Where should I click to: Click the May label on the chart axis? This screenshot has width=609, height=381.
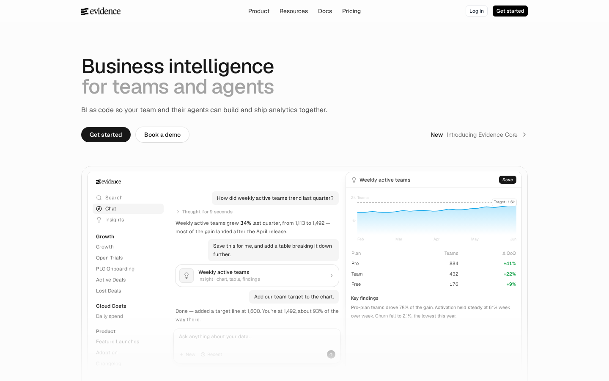pyautogui.click(x=475, y=239)
